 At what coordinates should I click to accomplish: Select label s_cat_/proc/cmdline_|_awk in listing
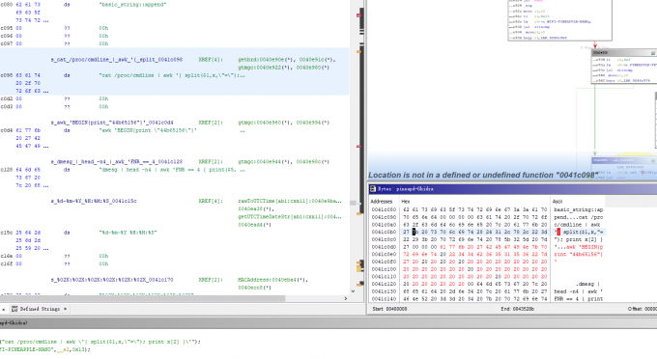click(117, 60)
